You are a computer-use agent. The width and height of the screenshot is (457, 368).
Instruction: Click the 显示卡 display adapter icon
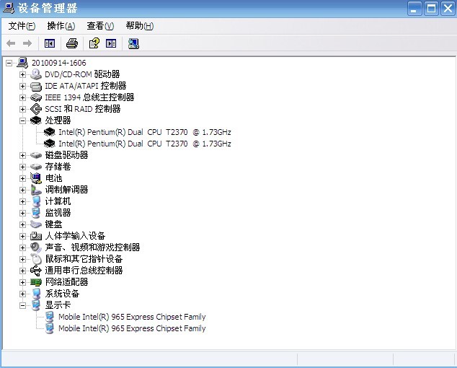pos(36,305)
